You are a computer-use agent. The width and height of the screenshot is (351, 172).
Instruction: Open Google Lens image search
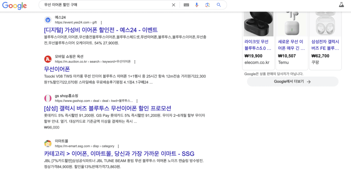[207, 5]
